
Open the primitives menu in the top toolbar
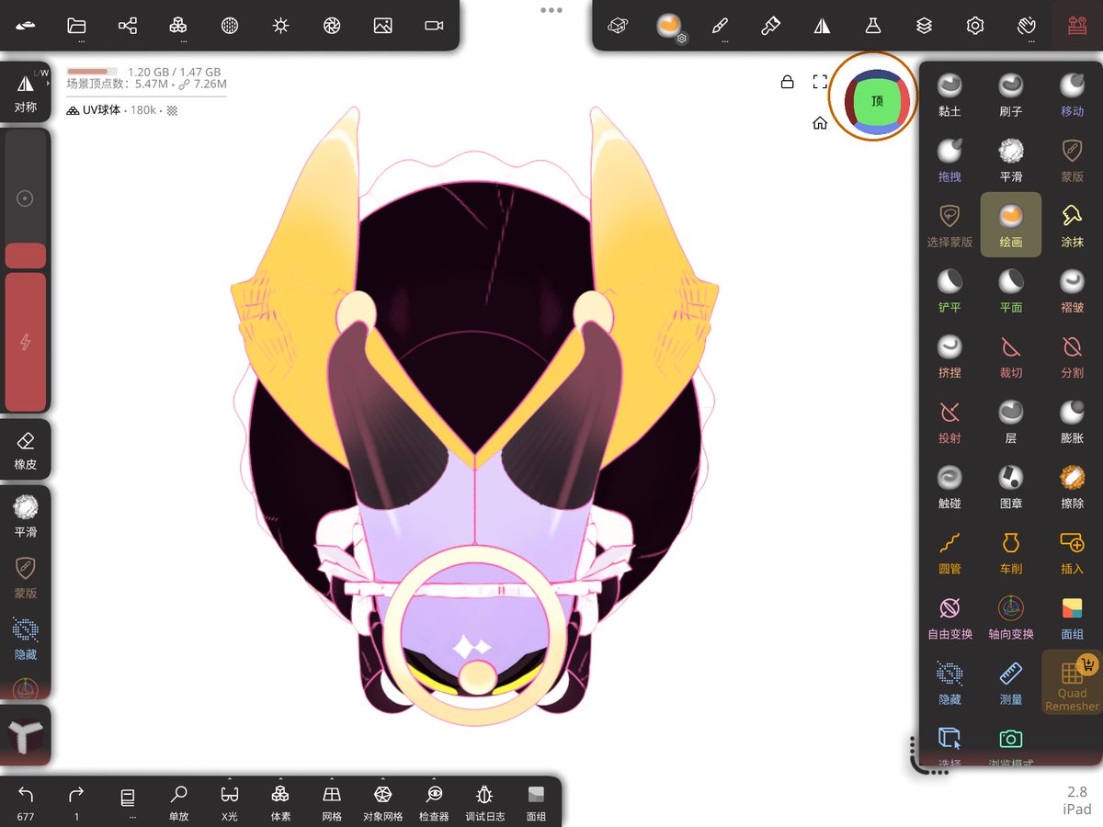point(178,26)
